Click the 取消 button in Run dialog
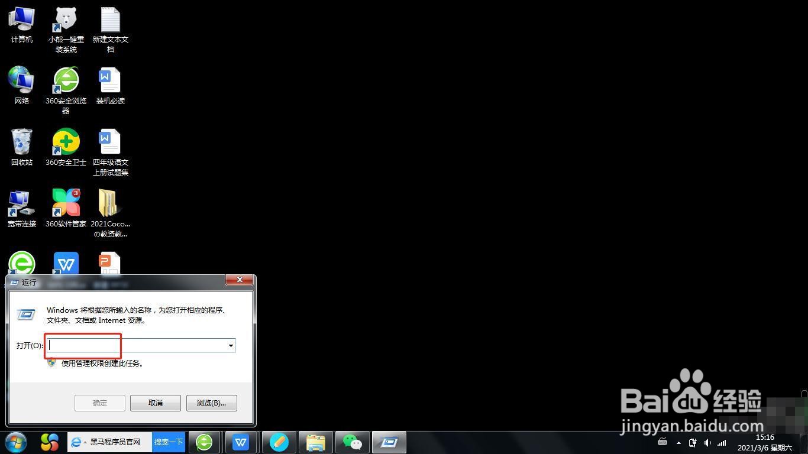Image resolution: width=808 pixels, height=454 pixels. click(x=156, y=403)
